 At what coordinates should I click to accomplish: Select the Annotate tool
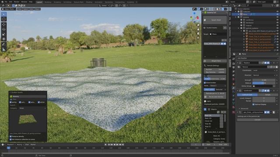(x=4, y=44)
